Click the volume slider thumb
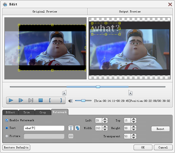Screen dimensions: 175x153 coord(83,101)
